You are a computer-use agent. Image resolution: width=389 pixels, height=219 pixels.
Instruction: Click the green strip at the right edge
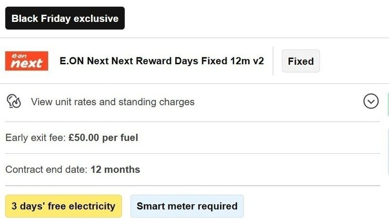click(388, 104)
